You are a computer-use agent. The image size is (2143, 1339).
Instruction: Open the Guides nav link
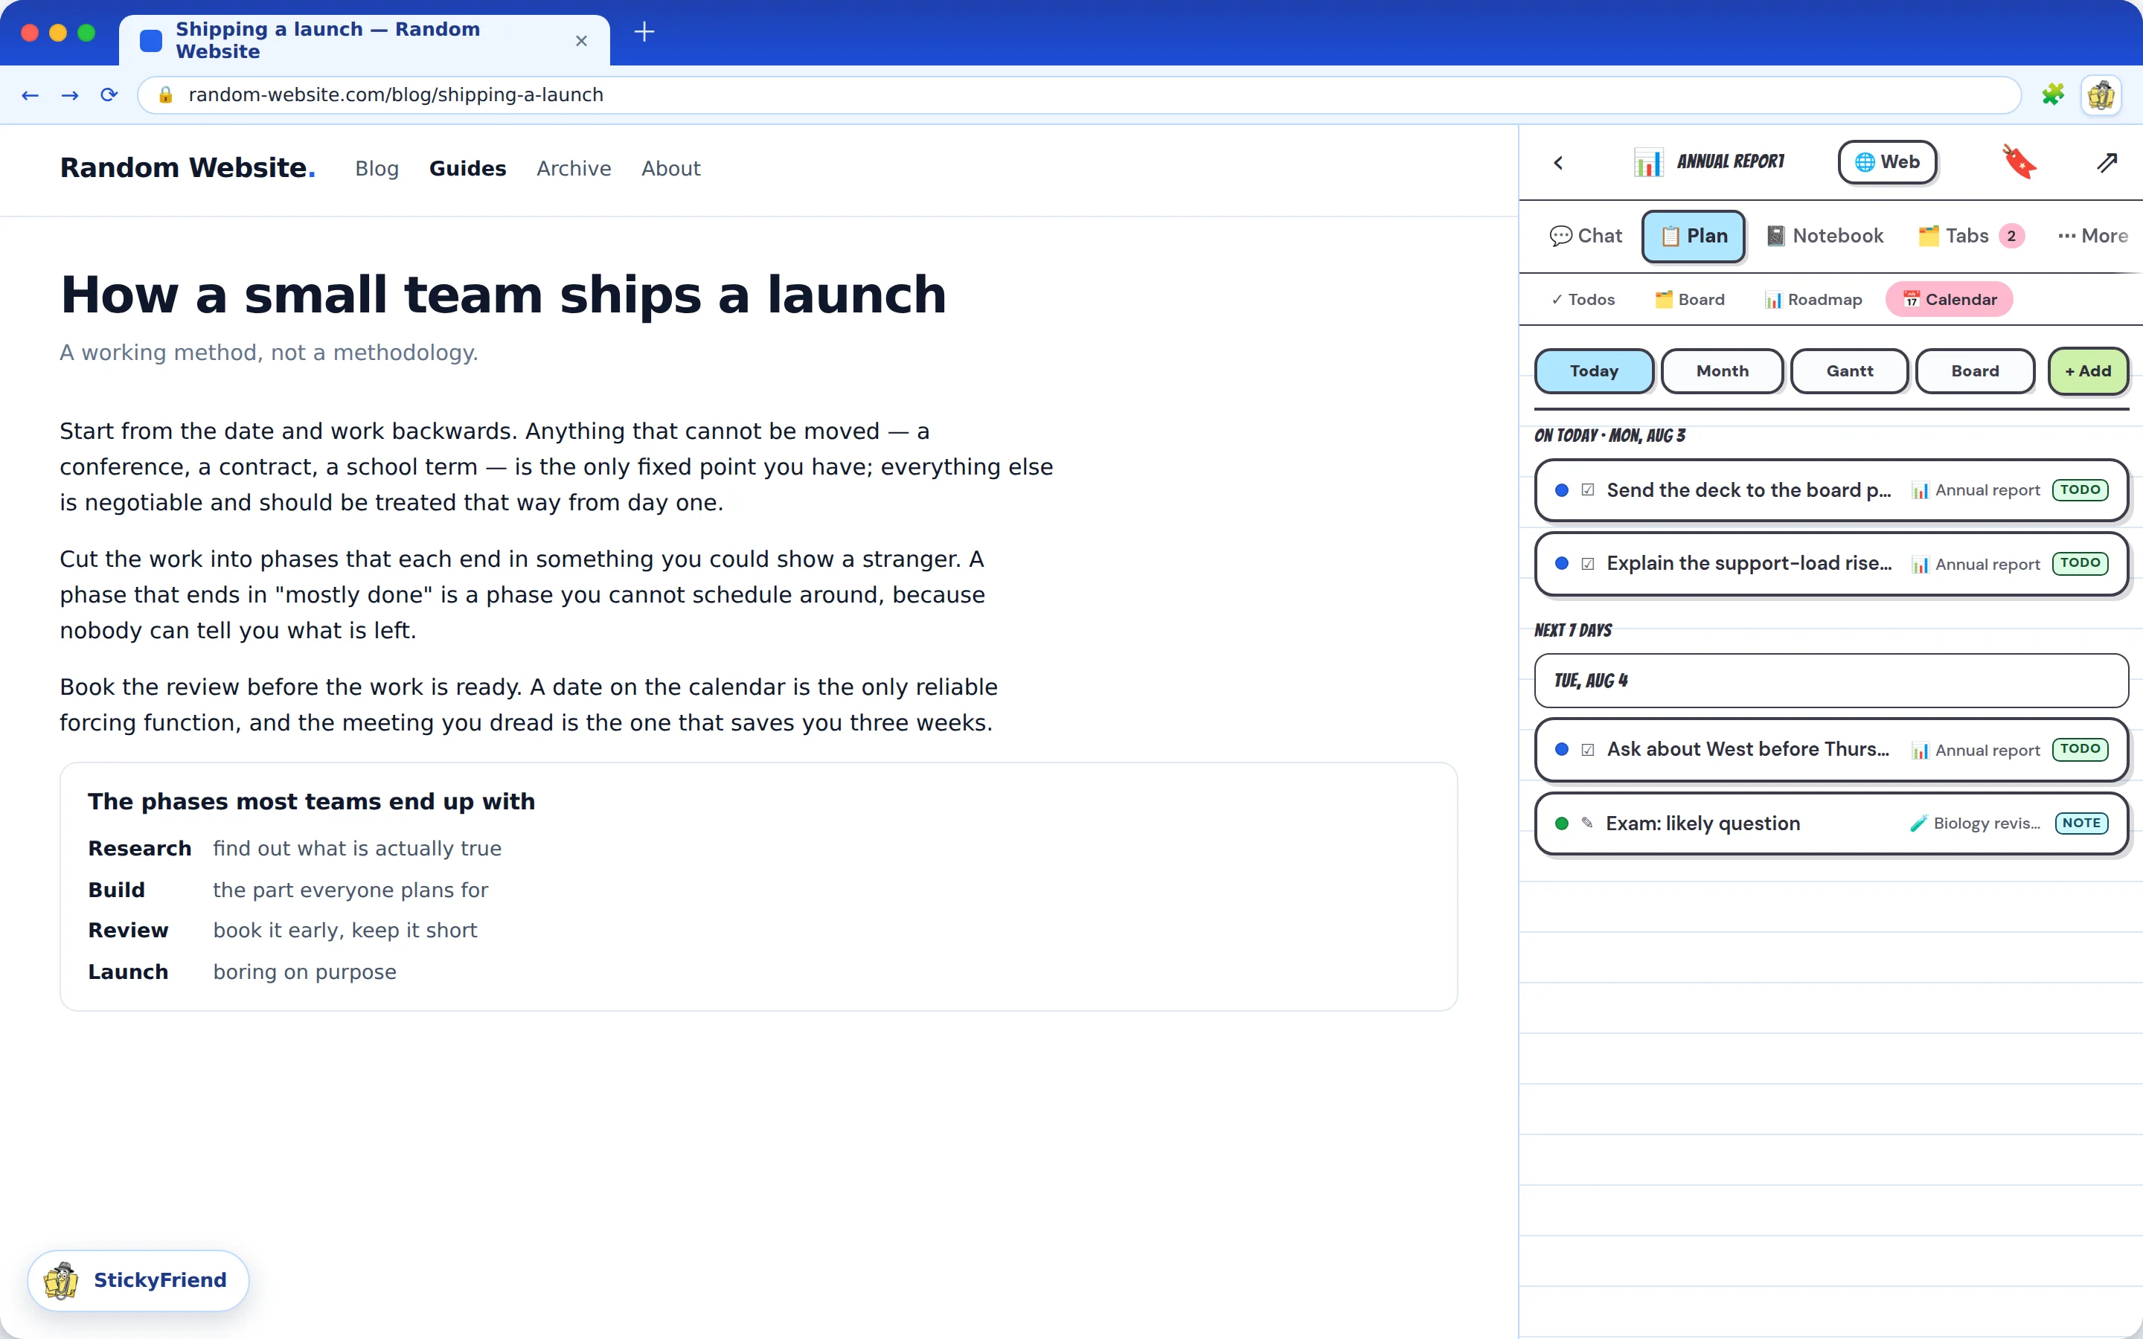pos(467,168)
